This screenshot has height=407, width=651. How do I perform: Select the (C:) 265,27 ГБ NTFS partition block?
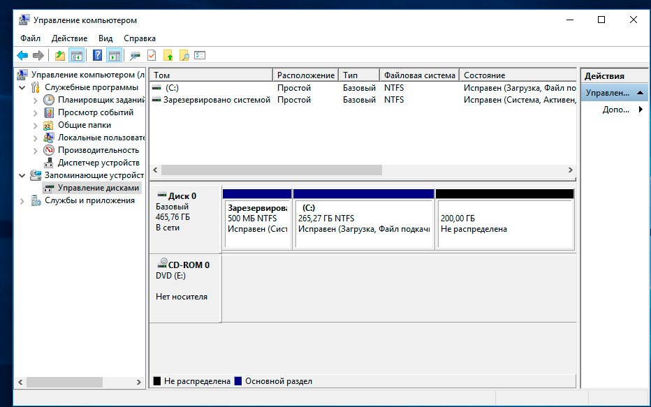pos(363,223)
